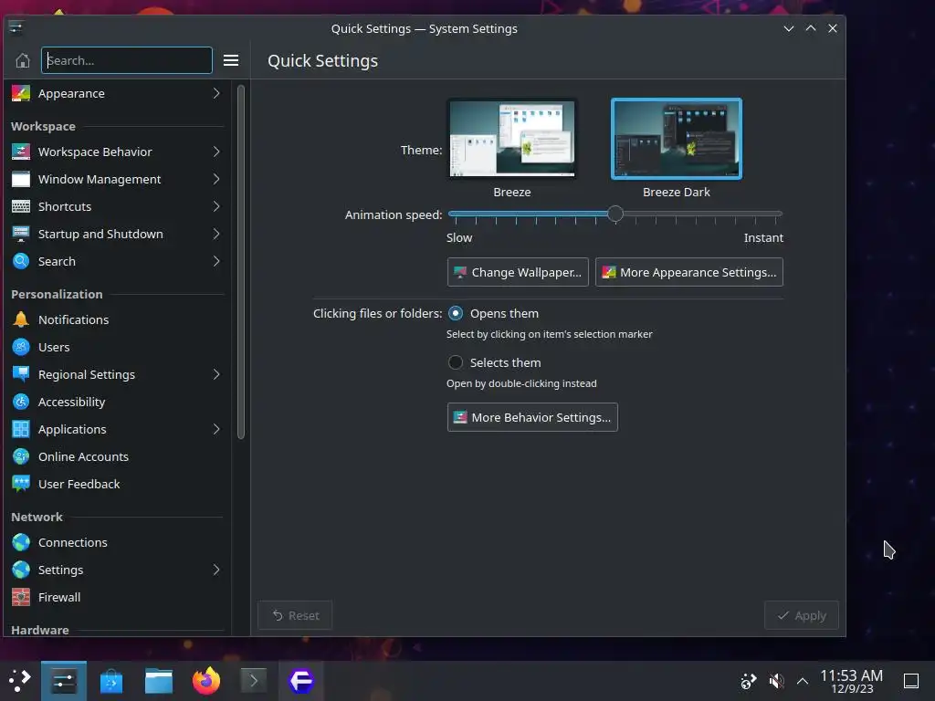Click the Notifications bell icon
This screenshot has height=701, width=935.
[x=21, y=320]
